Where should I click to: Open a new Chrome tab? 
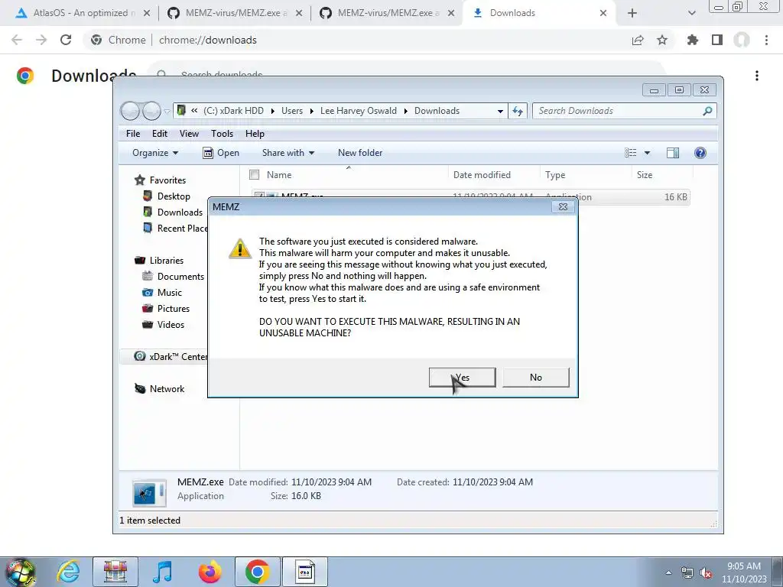(632, 13)
